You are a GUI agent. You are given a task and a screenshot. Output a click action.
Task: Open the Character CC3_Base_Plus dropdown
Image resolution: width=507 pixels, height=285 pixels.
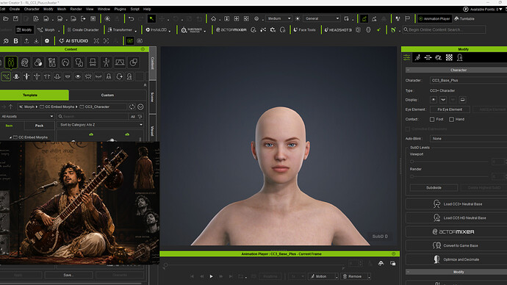click(468, 81)
